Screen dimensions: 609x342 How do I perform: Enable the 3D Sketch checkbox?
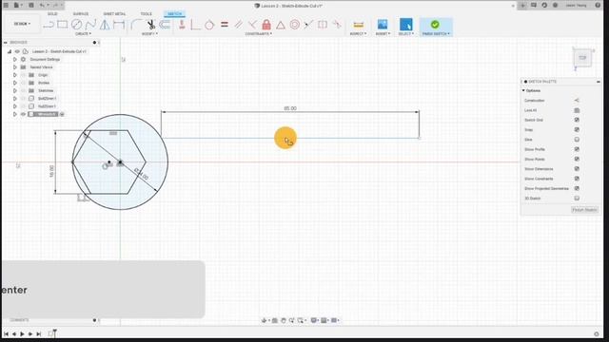click(x=577, y=199)
